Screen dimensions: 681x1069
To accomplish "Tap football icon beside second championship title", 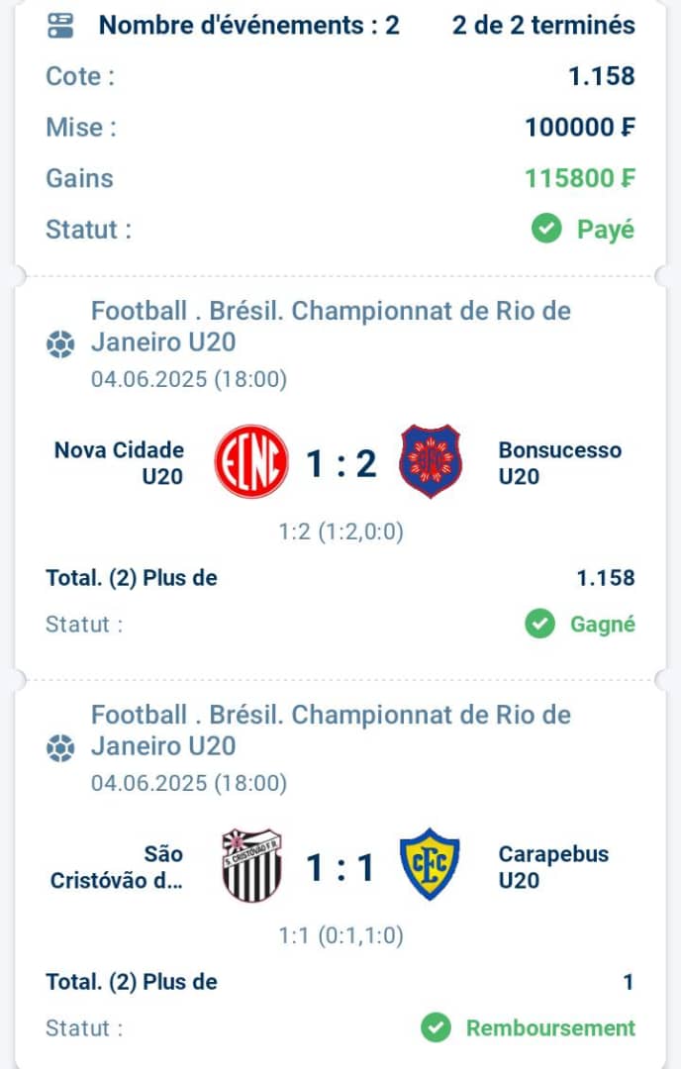I will click(x=60, y=748).
